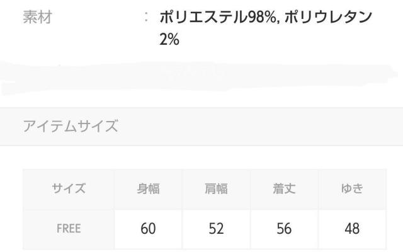Click the 2% on the second line
Screen dimensions: 403x252
tap(170, 39)
